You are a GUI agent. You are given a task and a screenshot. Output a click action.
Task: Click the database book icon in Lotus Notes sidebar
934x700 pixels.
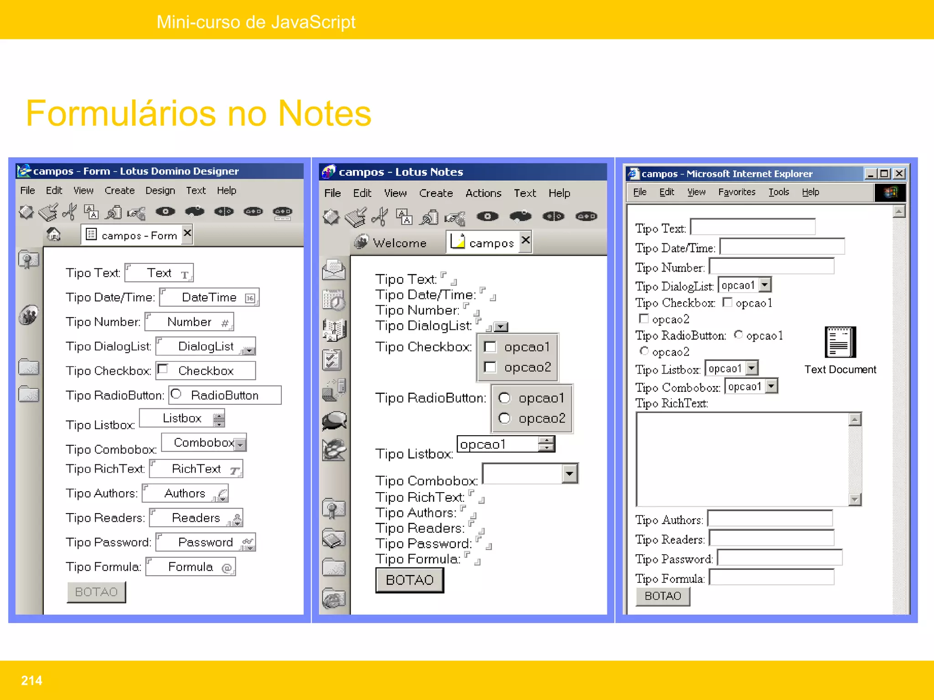[334, 538]
